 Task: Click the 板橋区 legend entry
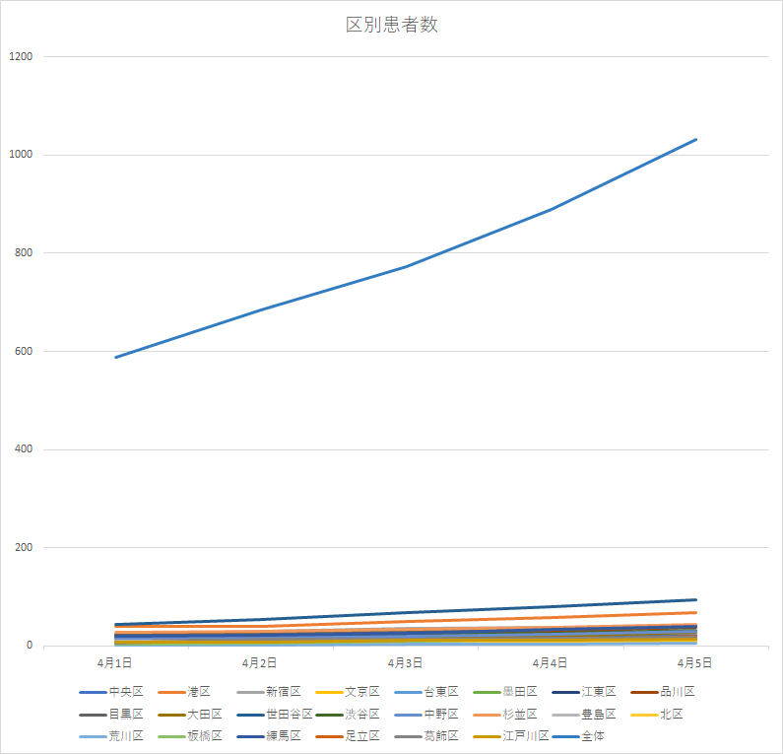(x=190, y=736)
